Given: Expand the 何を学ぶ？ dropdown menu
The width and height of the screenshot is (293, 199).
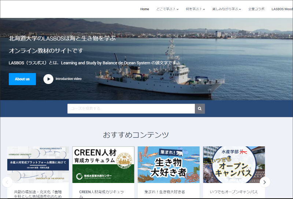Looking at the screenshot, I should tap(195, 9).
